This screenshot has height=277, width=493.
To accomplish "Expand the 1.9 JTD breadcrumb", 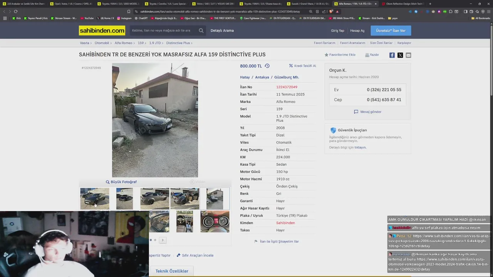I will (x=156, y=43).
